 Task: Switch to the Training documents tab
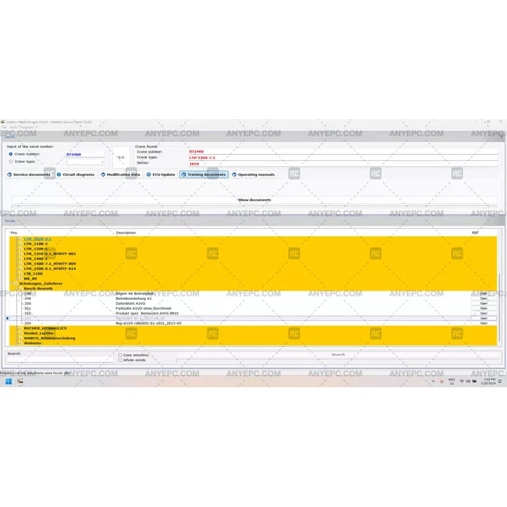tap(203, 174)
